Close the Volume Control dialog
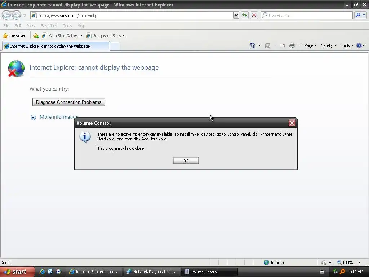The image size is (369, 277). (x=292, y=123)
